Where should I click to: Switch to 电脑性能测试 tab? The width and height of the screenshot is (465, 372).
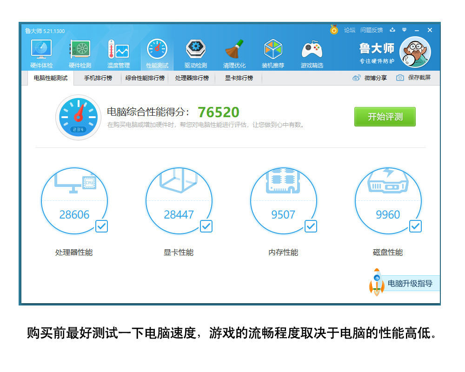pos(51,78)
